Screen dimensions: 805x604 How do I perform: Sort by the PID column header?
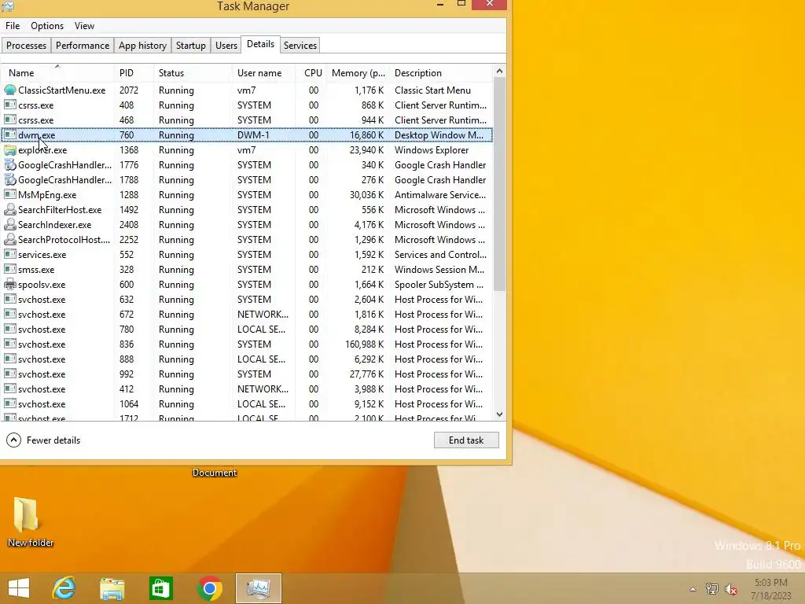coord(134,73)
